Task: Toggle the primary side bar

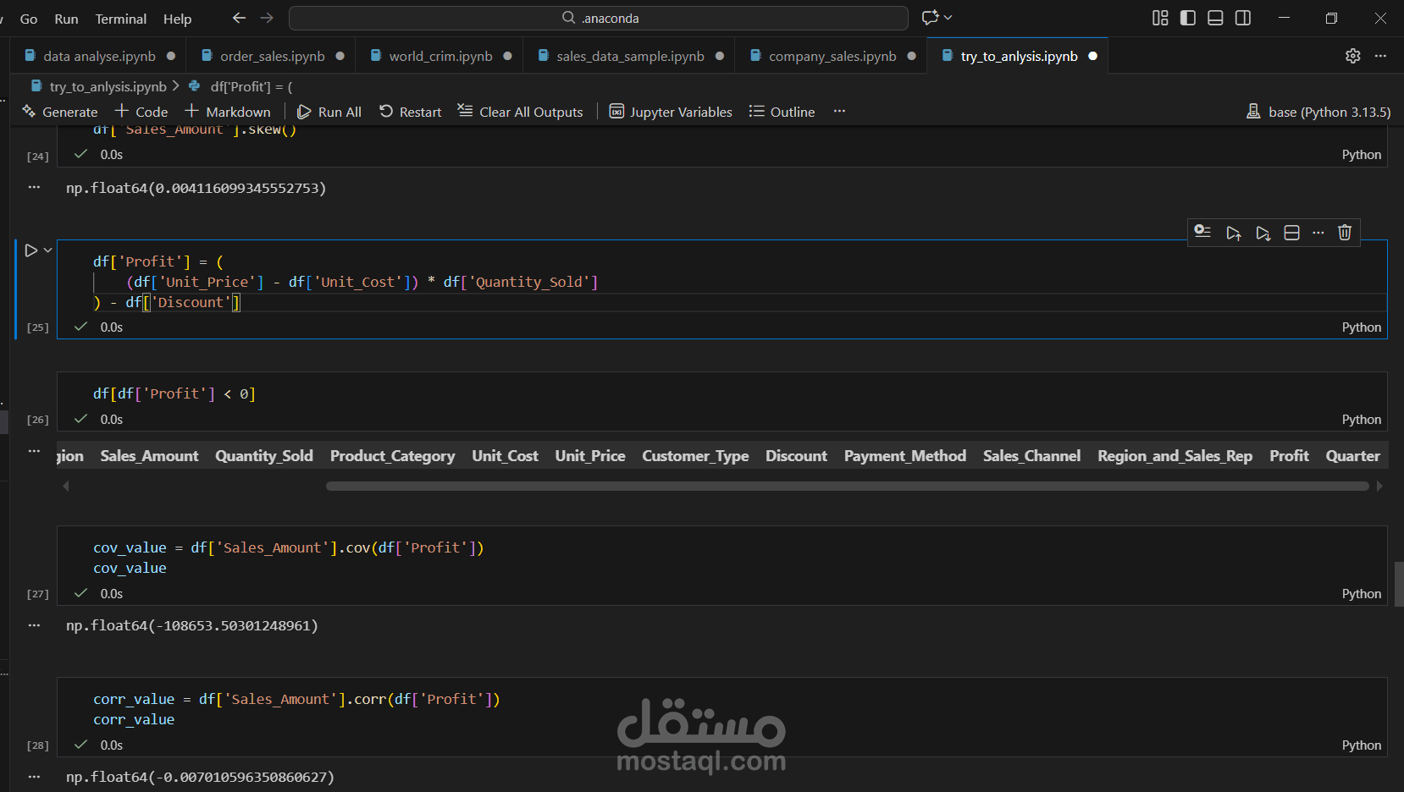Action: [1188, 18]
